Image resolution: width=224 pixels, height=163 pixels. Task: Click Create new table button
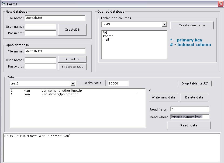pos(192,25)
